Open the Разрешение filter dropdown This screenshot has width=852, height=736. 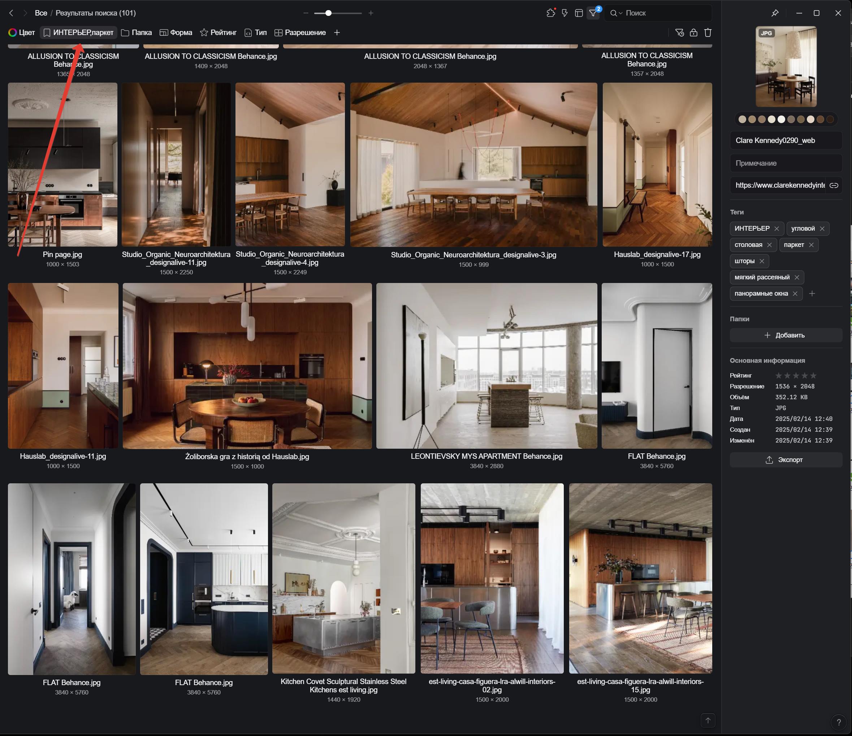pyautogui.click(x=300, y=32)
